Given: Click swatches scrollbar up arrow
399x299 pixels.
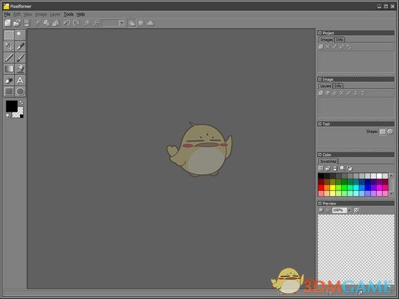Looking at the screenshot, I should [392, 175].
